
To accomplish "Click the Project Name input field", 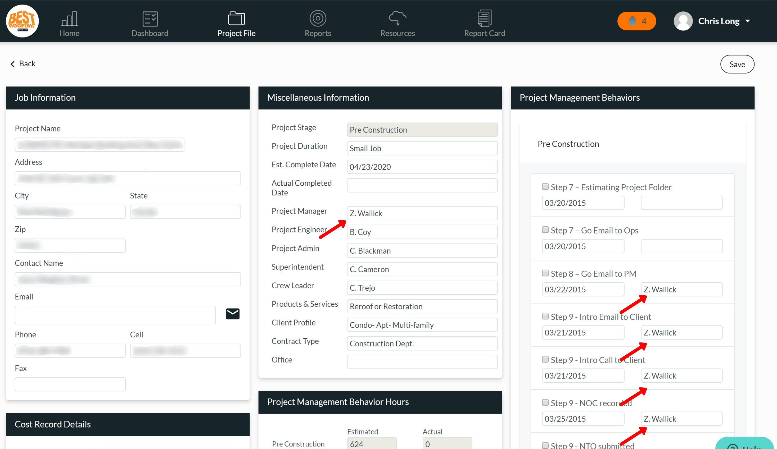I will click(100, 145).
